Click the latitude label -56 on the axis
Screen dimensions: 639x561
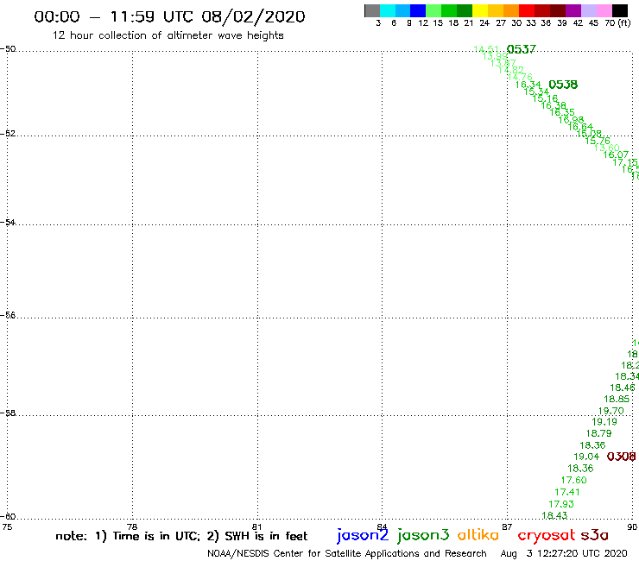(8, 315)
